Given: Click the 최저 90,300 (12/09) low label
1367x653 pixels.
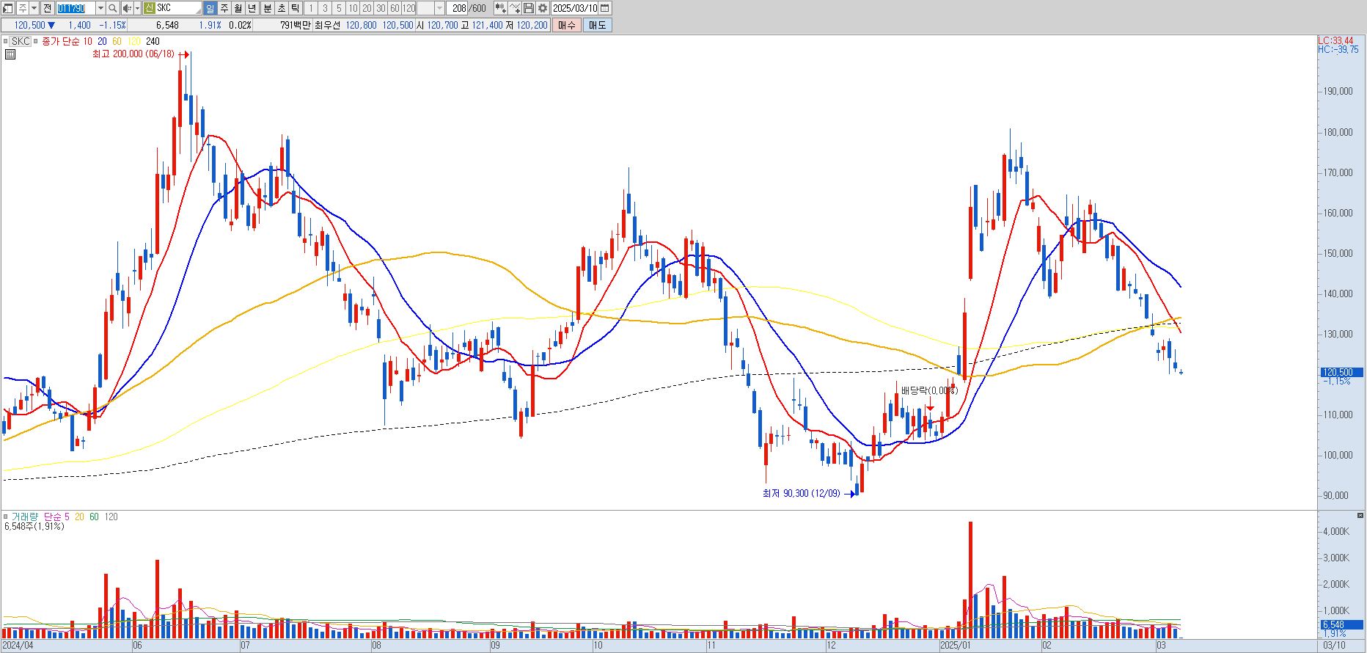Looking at the screenshot, I should (x=802, y=494).
